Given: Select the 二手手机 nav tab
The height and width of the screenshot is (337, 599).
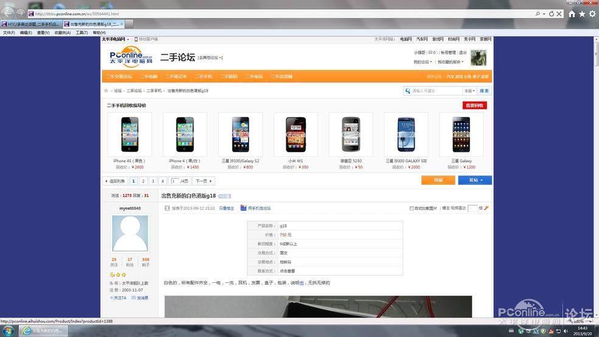Looking at the screenshot, I should [204, 77].
